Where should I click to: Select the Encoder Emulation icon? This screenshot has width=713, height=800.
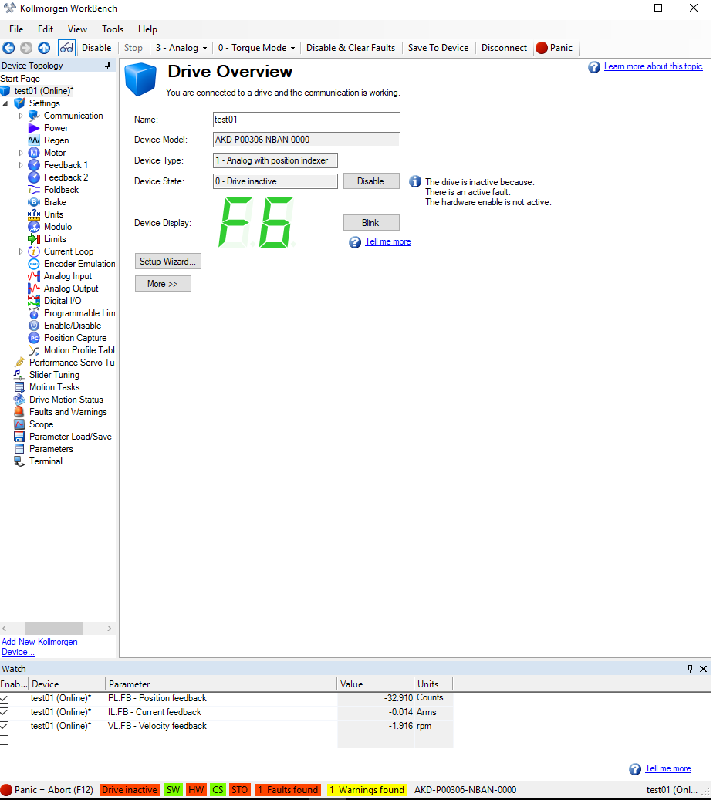[34, 264]
